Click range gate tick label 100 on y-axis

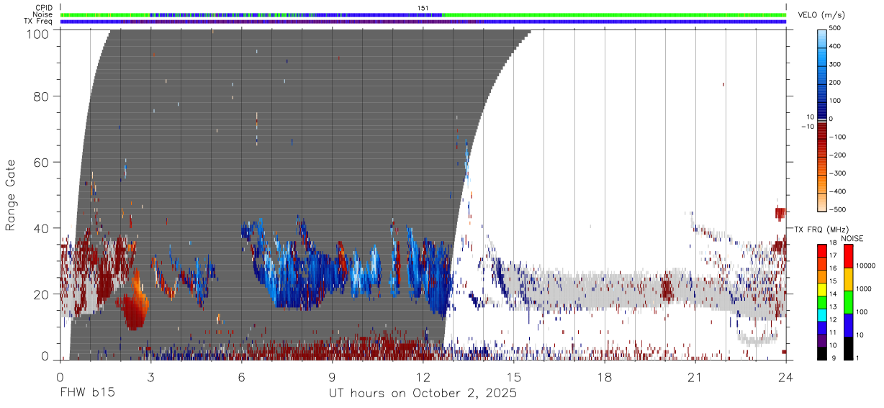tap(37, 34)
